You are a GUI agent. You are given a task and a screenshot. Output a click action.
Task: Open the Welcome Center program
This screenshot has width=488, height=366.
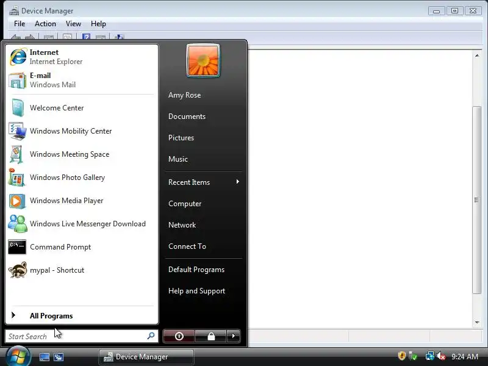point(82,108)
